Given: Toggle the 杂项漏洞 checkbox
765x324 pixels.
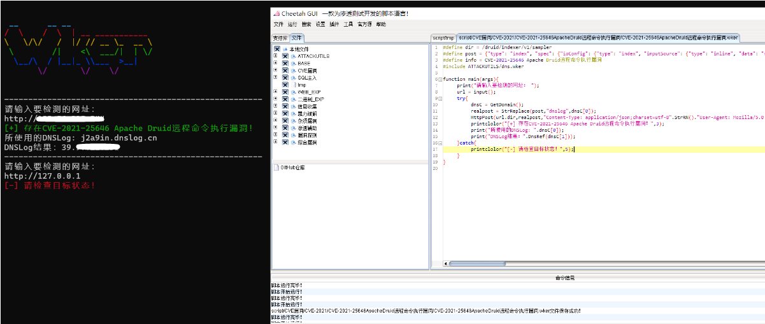Looking at the screenshot, I should [x=285, y=120].
